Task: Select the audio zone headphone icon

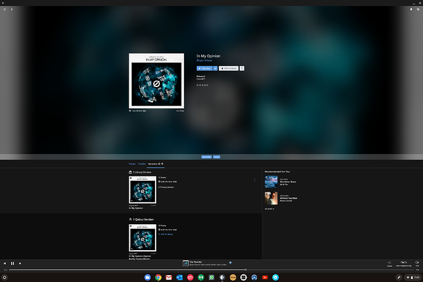Action: coord(403,264)
